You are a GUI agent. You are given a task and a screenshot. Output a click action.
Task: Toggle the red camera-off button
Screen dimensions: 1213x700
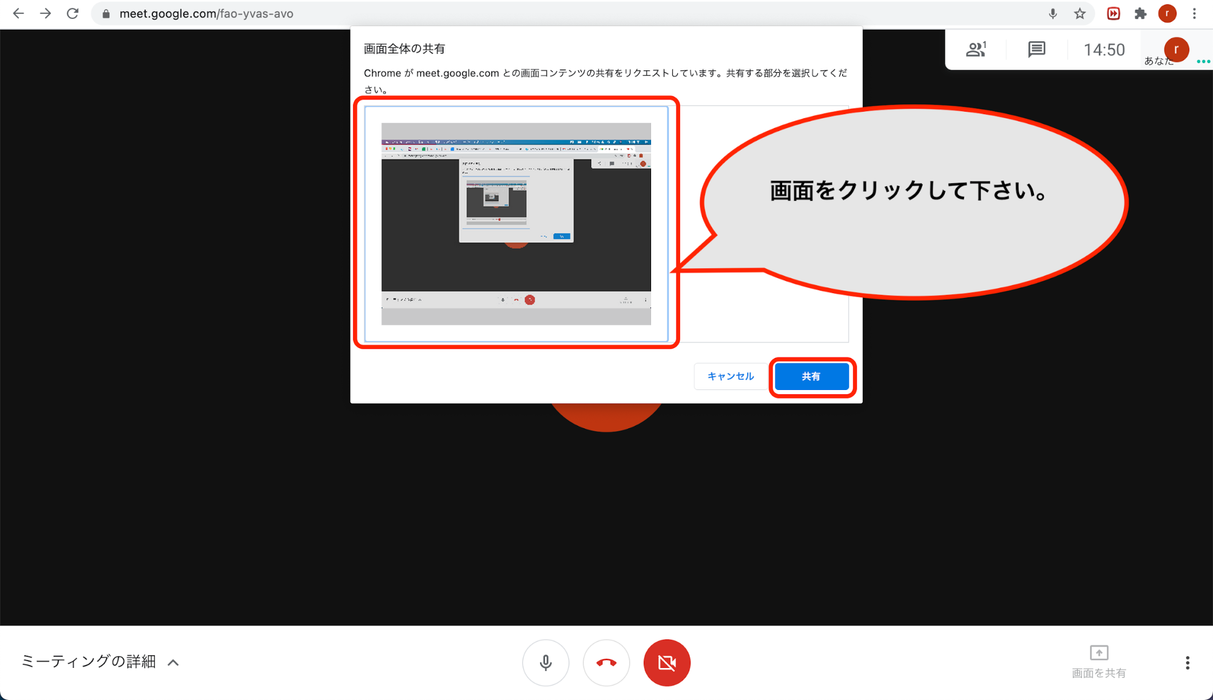(x=667, y=662)
